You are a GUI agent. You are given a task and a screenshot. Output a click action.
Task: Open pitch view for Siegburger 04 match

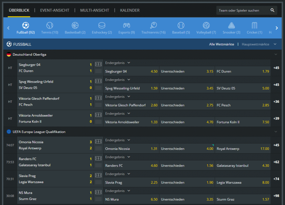tap(98, 64)
